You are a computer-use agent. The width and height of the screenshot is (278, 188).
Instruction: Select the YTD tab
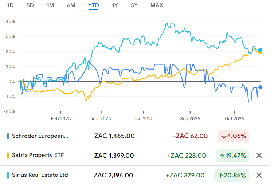[x=93, y=5]
